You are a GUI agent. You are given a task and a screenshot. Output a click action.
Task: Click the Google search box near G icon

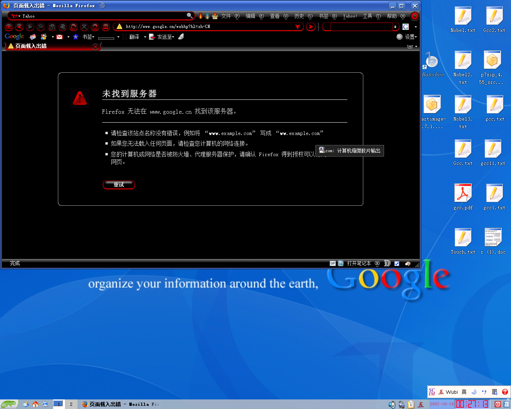coord(361,27)
